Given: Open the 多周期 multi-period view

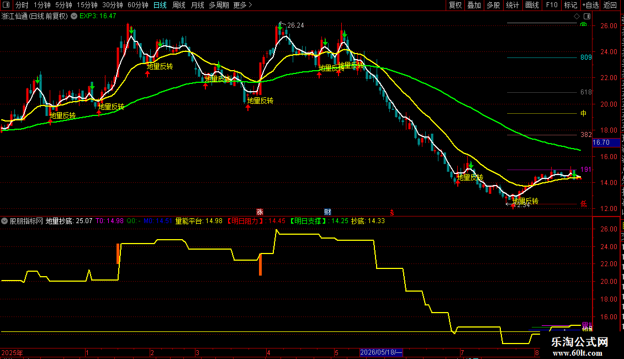Looking at the screenshot, I should [219, 5].
